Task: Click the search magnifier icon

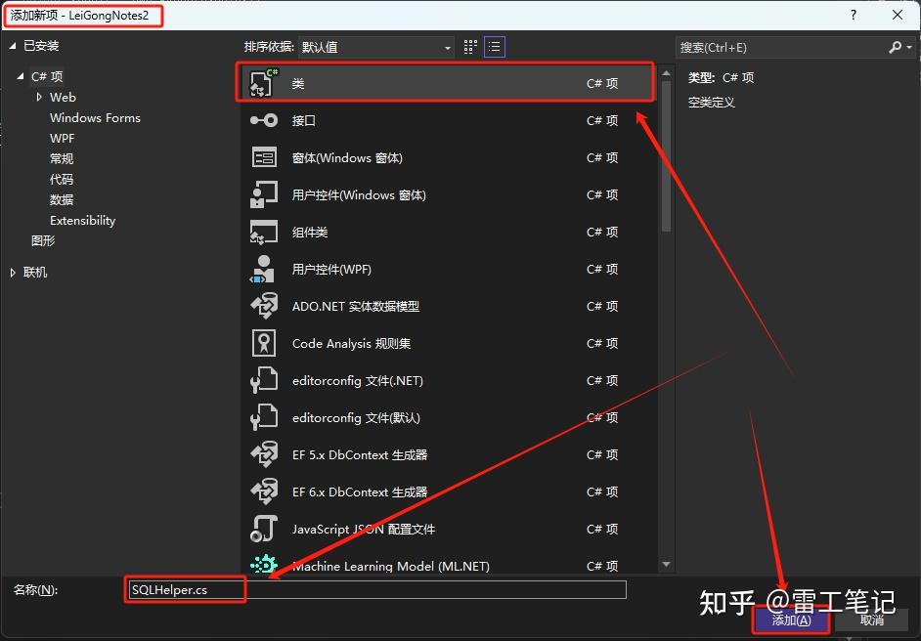Action: 896,47
